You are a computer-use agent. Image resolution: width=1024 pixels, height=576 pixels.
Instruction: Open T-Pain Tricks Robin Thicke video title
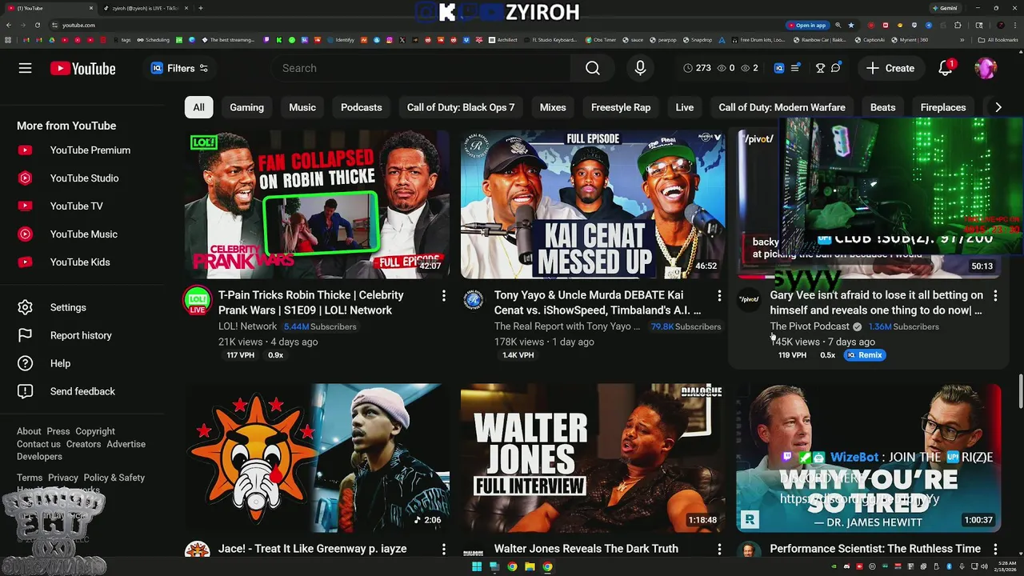[311, 302]
